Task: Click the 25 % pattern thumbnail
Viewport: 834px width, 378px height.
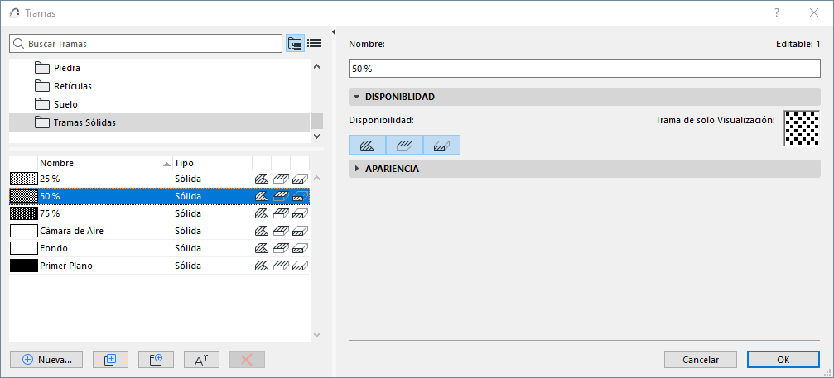Action: (x=24, y=179)
